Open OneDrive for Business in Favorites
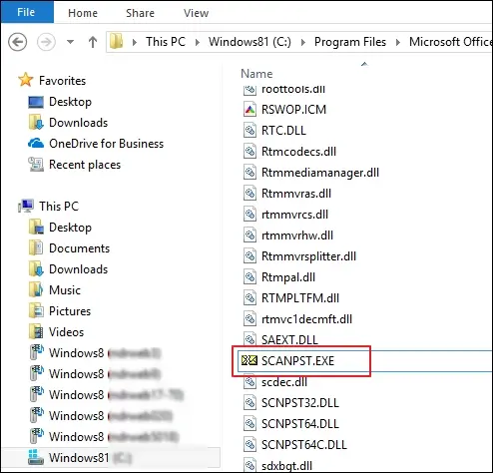 tap(106, 144)
